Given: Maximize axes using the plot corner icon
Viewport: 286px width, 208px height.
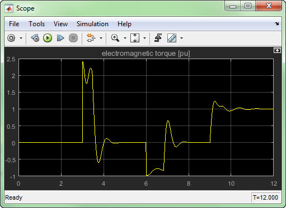Looking at the screenshot, I should tap(277, 50).
